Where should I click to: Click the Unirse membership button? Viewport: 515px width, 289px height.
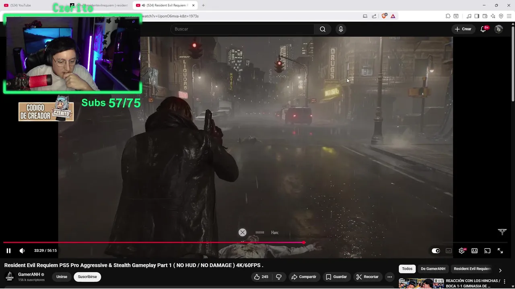[62, 277]
